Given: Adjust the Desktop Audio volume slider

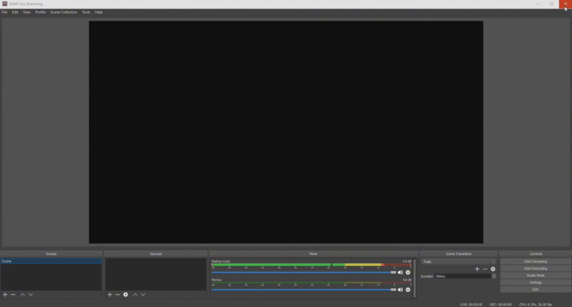Looking at the screenshot, I should [393, 272].
